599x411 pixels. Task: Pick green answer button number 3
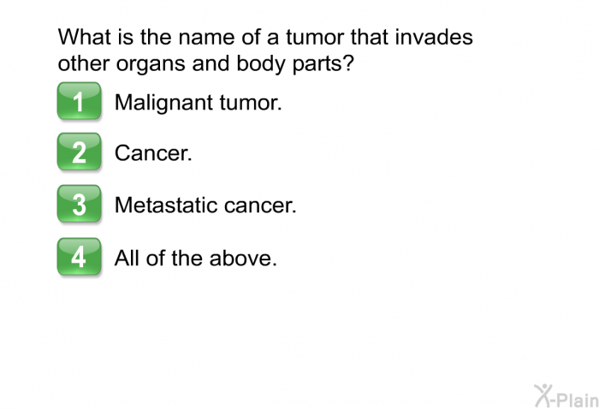79,204
